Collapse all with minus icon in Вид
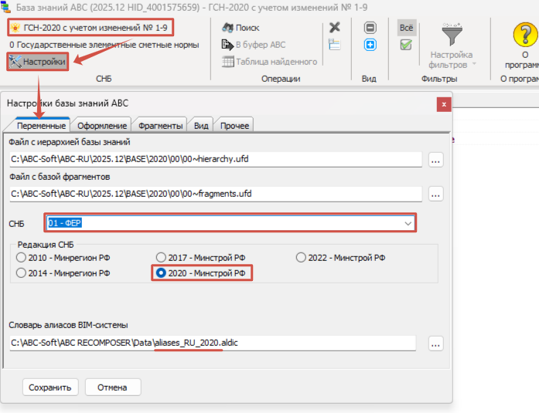The width and height of the screenshot is (539, 413). (370, 28)
